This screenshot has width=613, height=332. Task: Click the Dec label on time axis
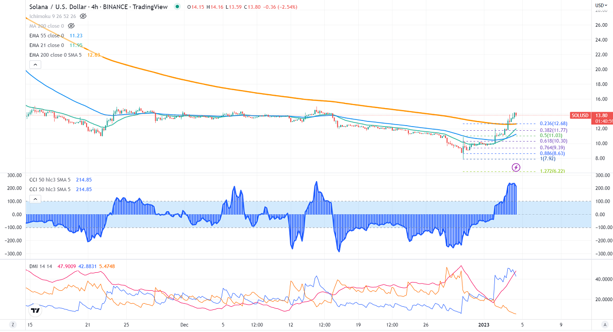[185, 325]
